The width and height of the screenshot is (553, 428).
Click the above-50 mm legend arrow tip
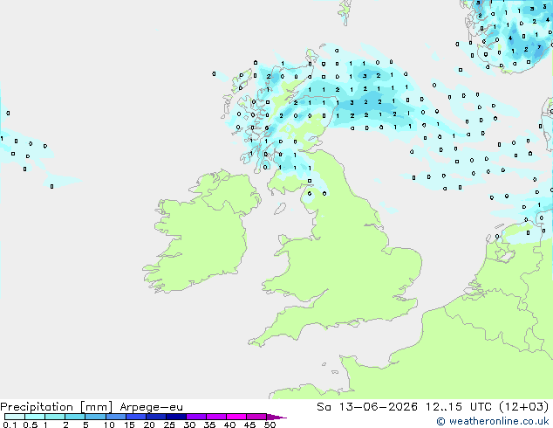(x=278, y=417)
